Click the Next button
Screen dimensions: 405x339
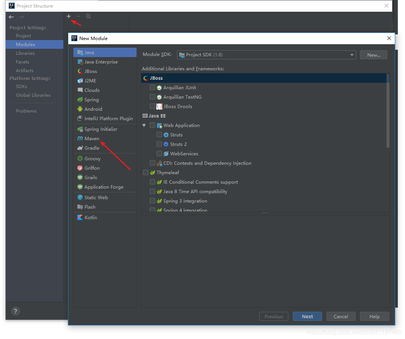pos(307,316)
